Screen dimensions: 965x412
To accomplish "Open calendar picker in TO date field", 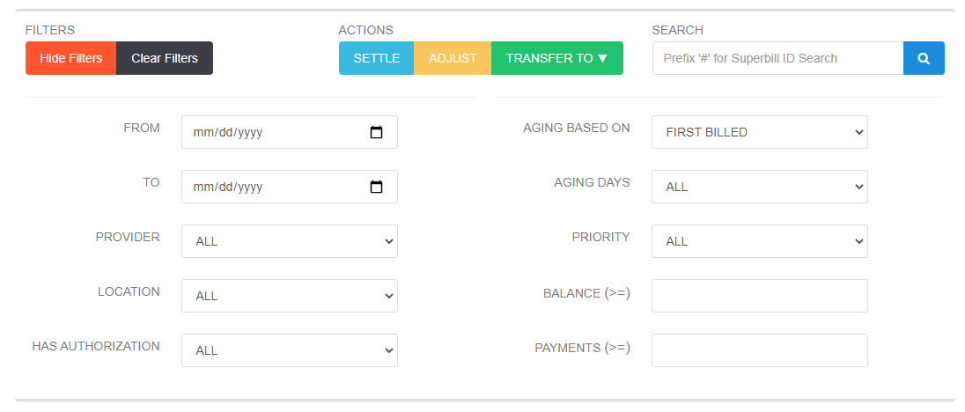I will (376, 187).
